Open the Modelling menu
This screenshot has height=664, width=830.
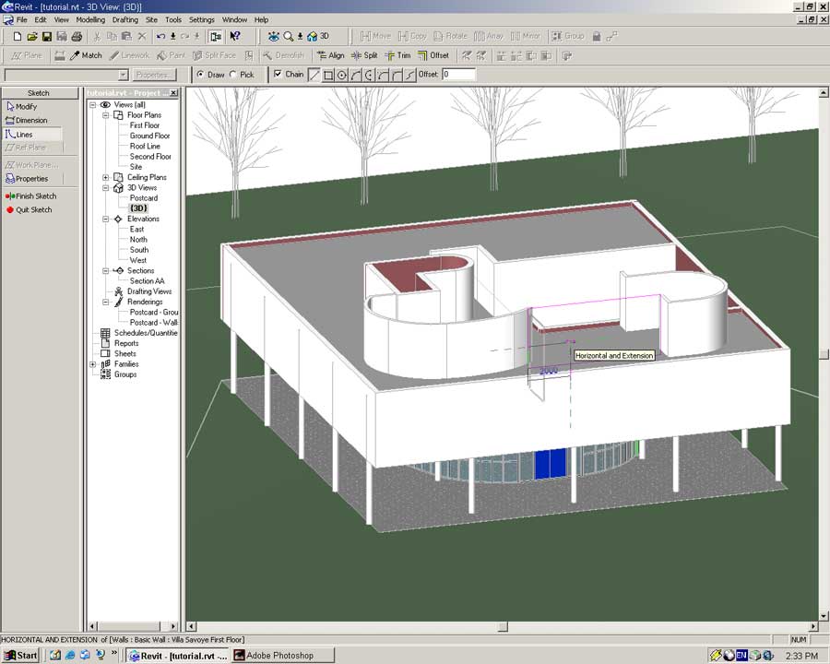tap(90, 19)
